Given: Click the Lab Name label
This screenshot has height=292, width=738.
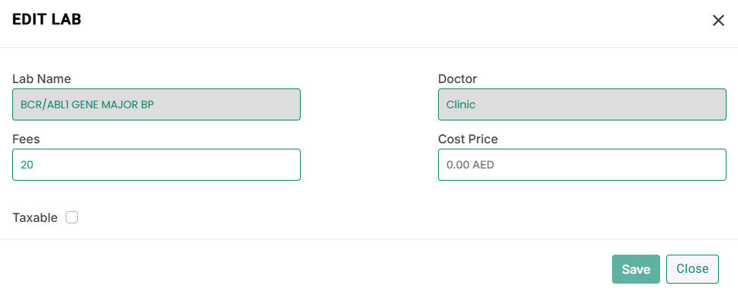Looking at the screenshot, I should coord(41,79).
